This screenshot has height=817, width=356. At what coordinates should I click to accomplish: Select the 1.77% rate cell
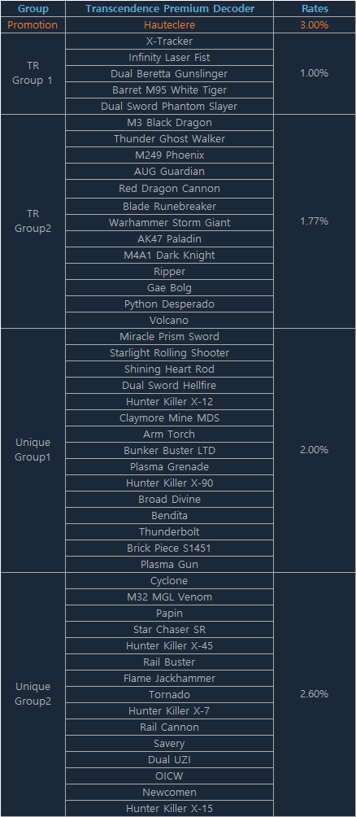(315, 221)
